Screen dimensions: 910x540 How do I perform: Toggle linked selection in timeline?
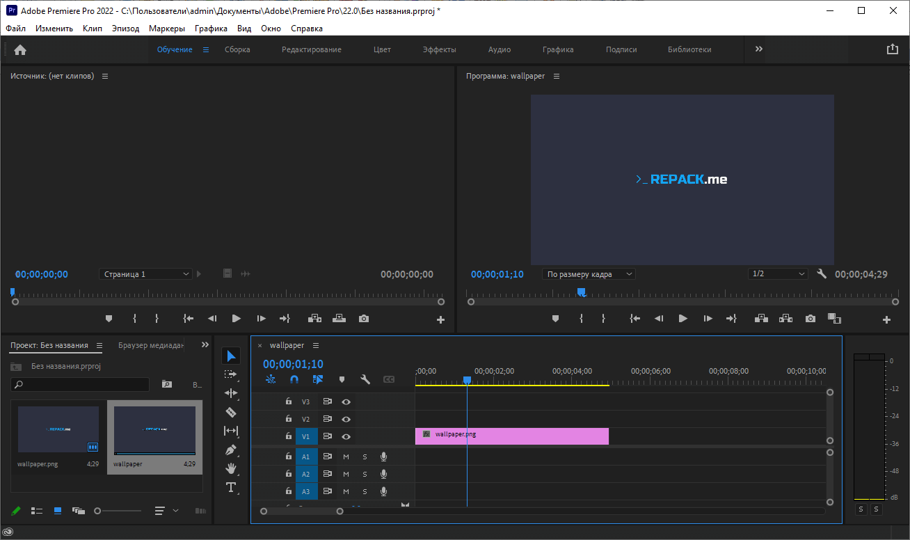pos(318,379)
